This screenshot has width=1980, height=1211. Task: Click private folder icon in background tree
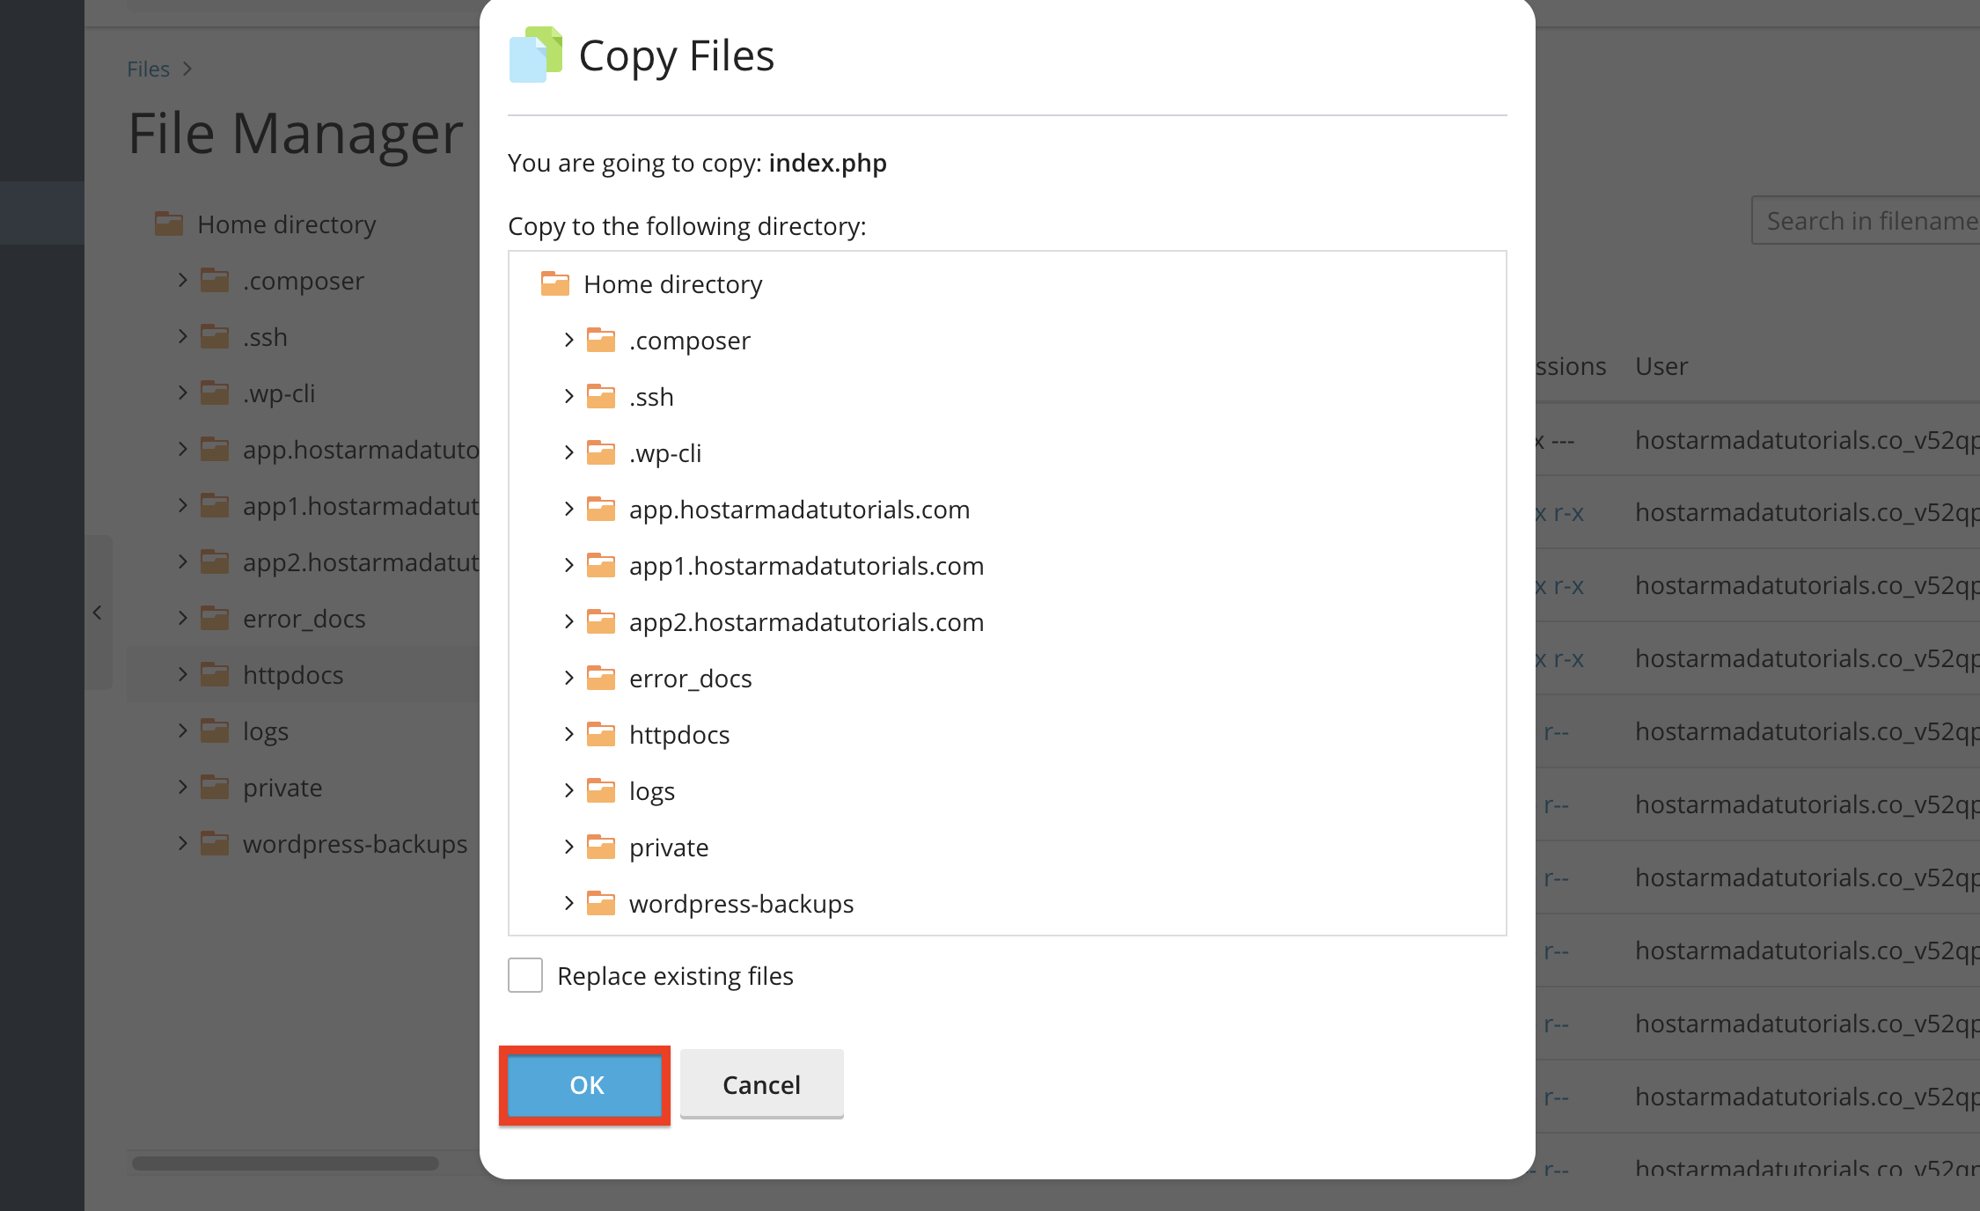[x=215, y=787]
